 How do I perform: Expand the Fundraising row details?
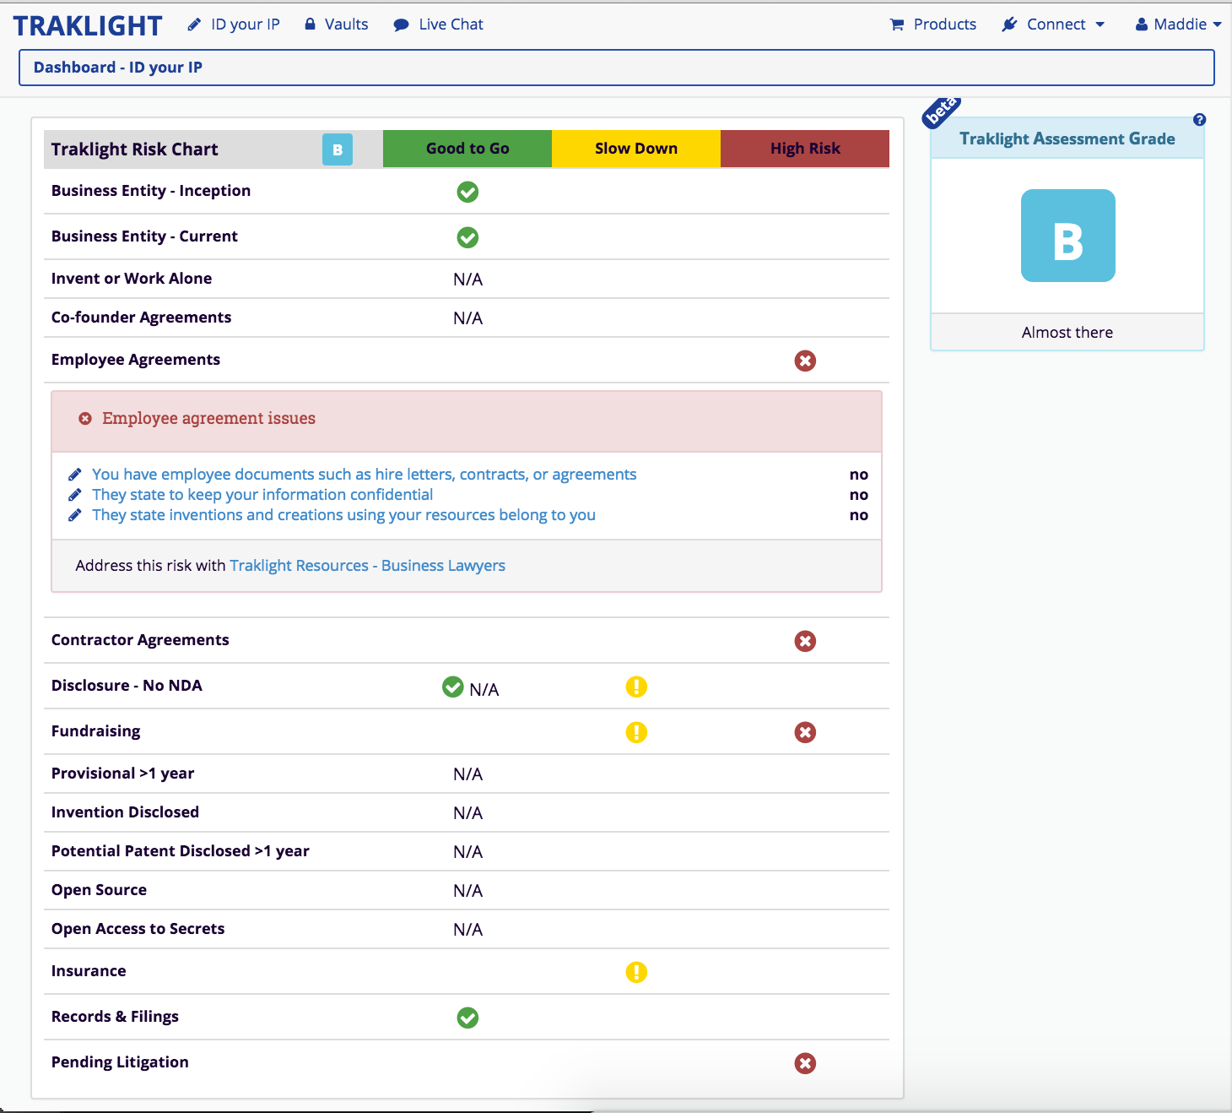tap(96, 731)
